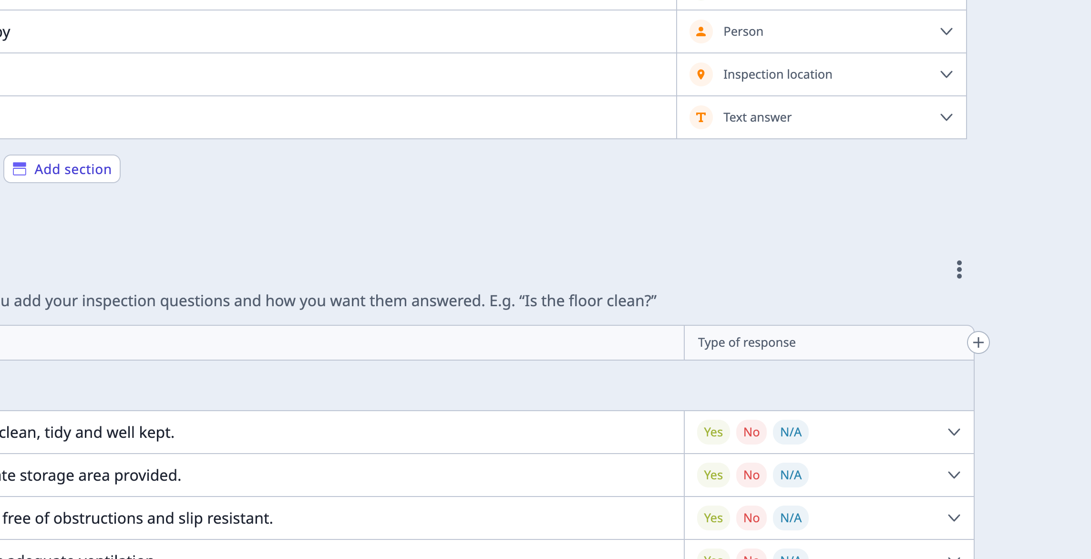Select Yes for the storage area question

pyautogui.click(x=713, y=475)
